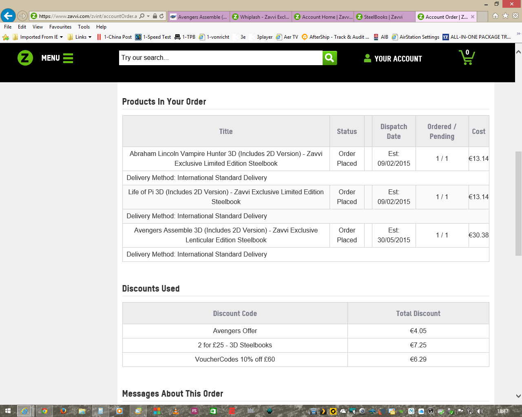
Task: Click the taskbar clock showing 18:47
Action: 503,411
